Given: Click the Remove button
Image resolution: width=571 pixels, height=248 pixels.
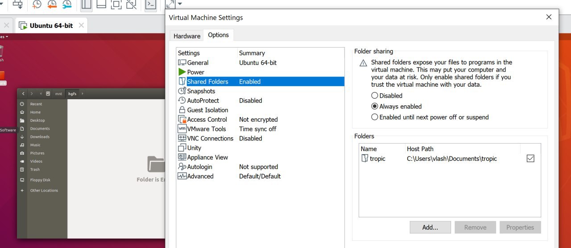Looking at the screenshot, I should [475, 227].
